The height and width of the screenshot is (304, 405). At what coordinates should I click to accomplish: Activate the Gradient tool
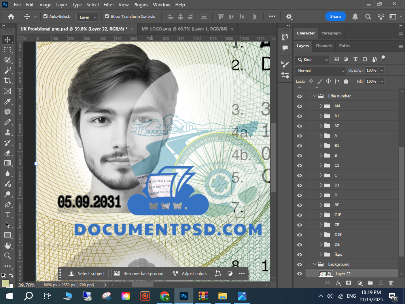(x=8, y=163)
